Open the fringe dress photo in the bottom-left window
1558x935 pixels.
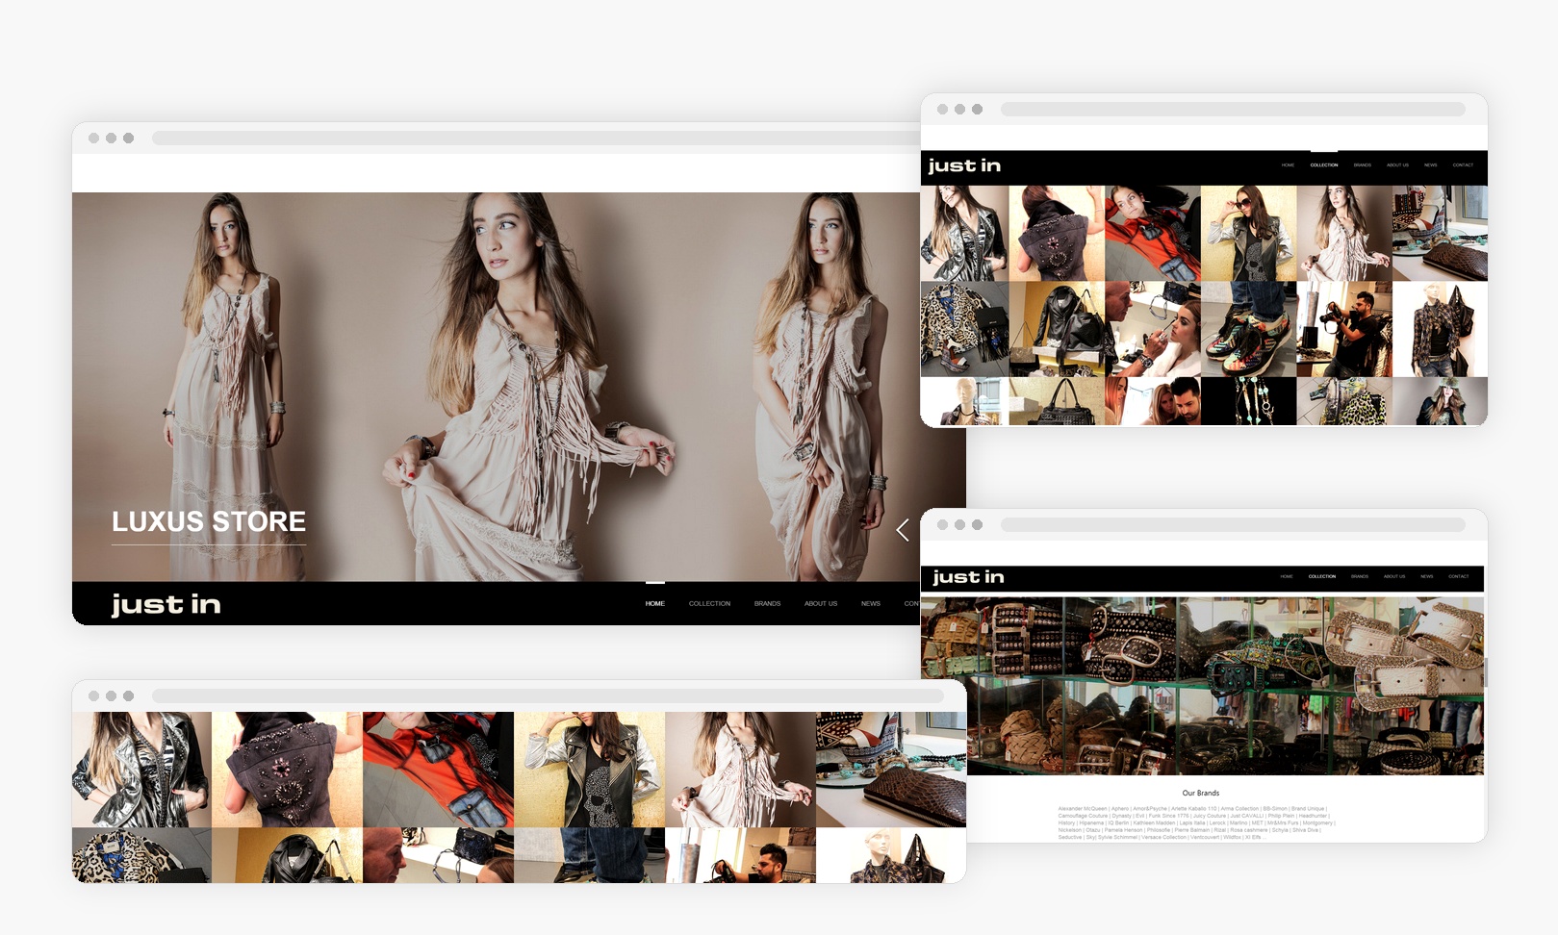tap(740, 770)
